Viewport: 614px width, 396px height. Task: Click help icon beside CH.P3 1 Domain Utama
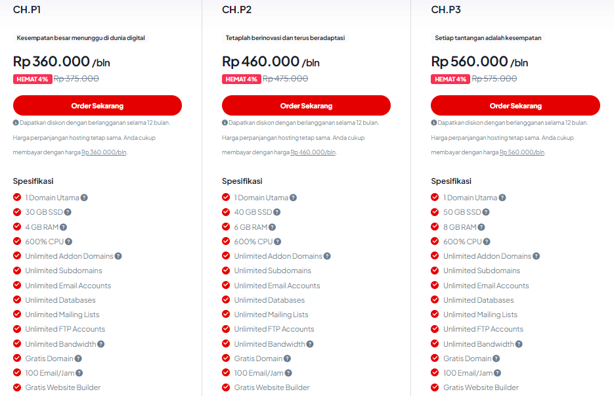point(502,198)
